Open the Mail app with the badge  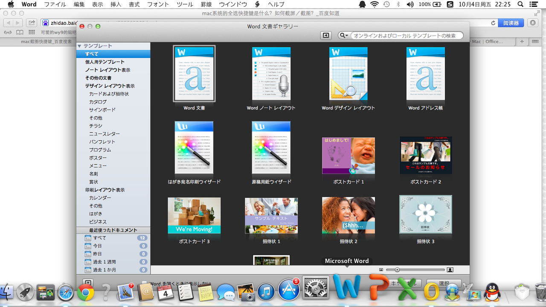point(125,292)
